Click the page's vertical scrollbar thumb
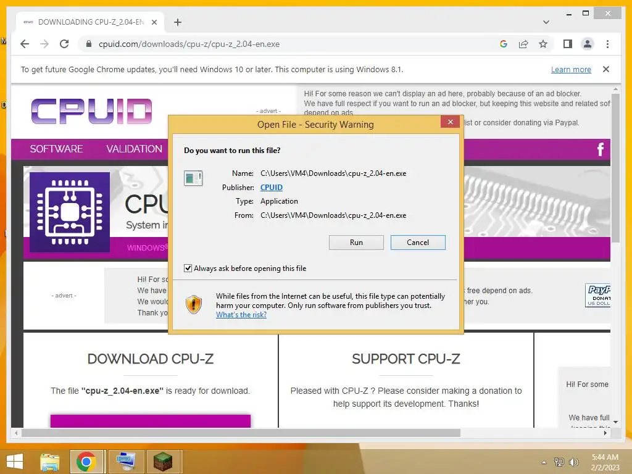The width and height of the screenshot is (632, 474). tap(615, 167)
